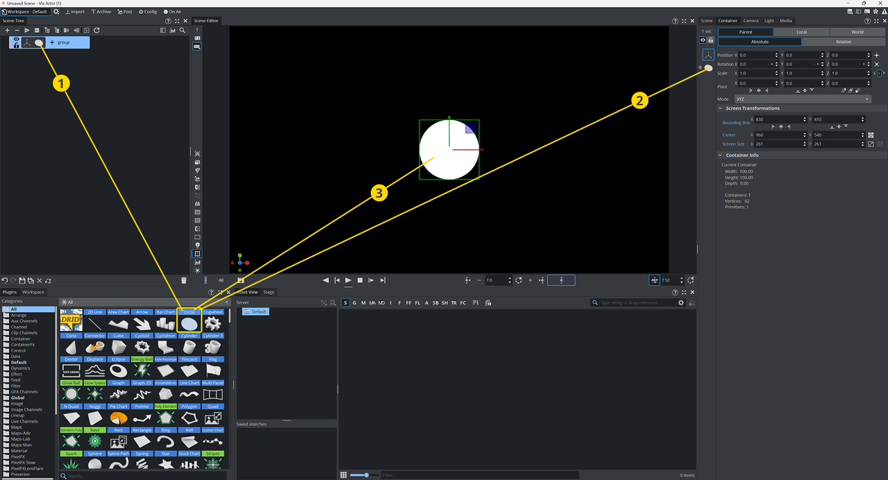Select the World coordinate button
This screenshot has height=480, width=888.
[x=857, y=32]
